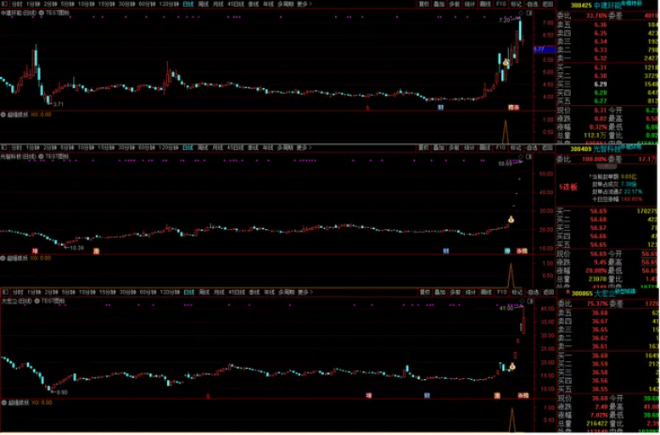Click the red marker at 光智科技 chart's left bottom

click(x=35, y=251)
